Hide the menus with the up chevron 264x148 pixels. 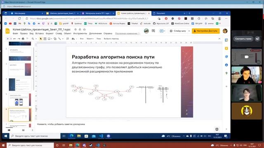[219, 39]
